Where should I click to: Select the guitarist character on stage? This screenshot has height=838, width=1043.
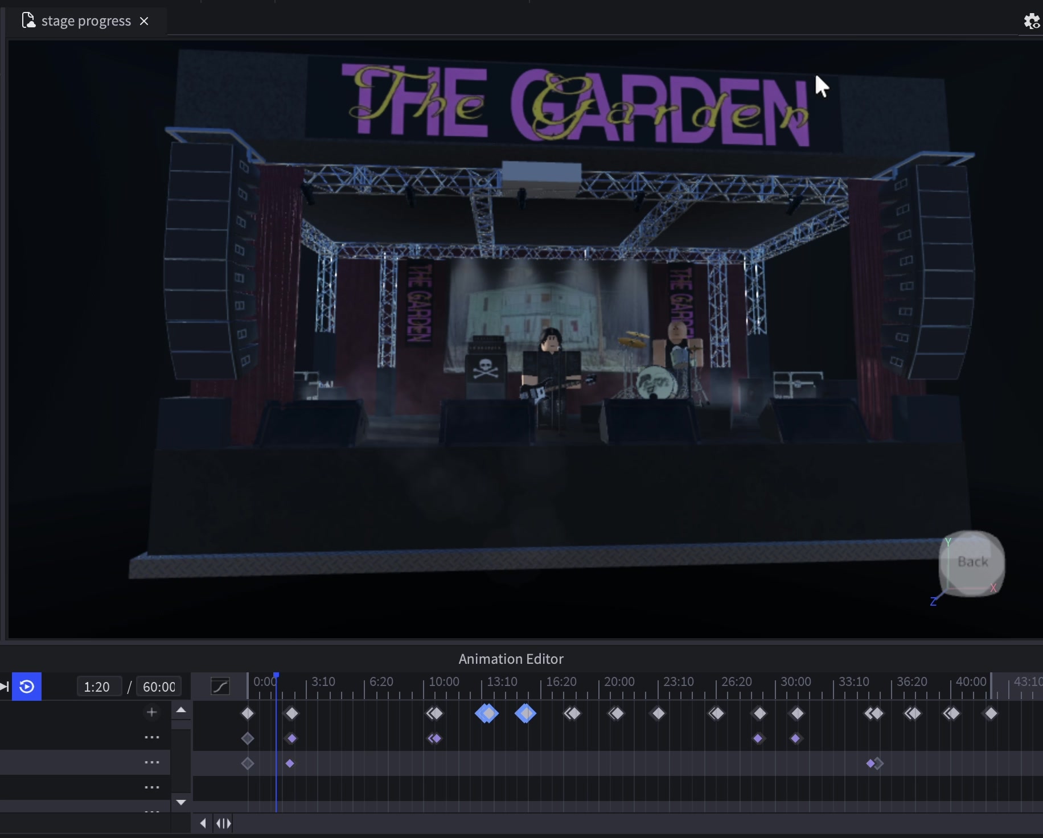(551, 370)
